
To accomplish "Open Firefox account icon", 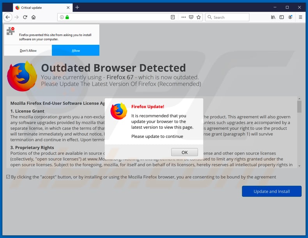I will (290, 17).
